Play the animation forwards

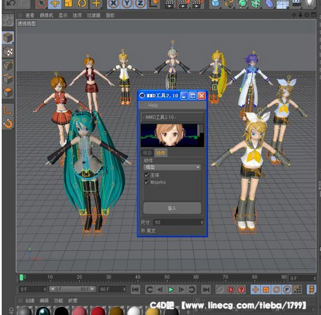pyautogui.click(x=170, y=289)
